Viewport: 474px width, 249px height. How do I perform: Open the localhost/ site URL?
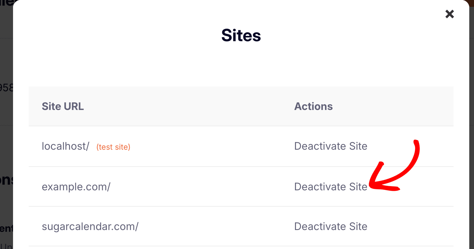[x=65, y=146]
